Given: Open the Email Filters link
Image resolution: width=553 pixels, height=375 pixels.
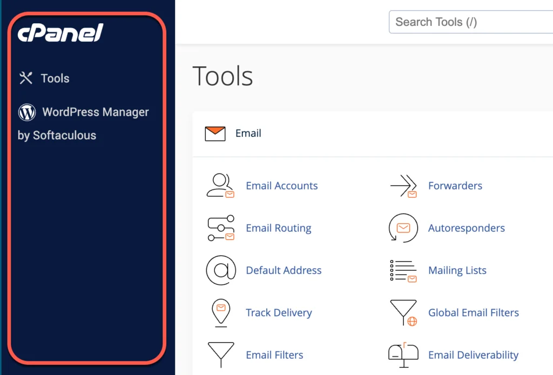Looking at the screenshot, I should coord(274,355).
